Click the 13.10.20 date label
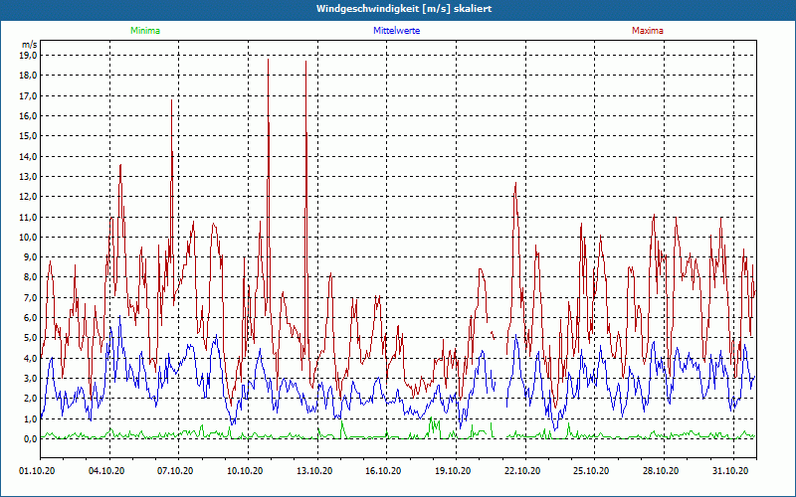The image size is (796, 497). pyautogui.click(x=314, y=471)
